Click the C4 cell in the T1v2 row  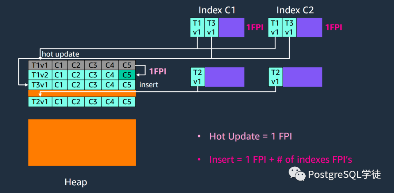110,75
